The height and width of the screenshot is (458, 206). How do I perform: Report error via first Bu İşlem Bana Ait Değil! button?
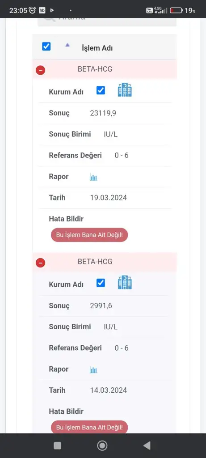89,235
